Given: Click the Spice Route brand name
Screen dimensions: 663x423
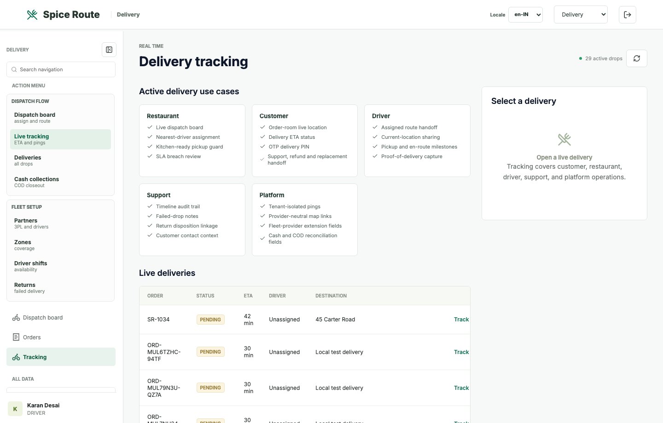Looking at the screenshot, I should [71, 15].
